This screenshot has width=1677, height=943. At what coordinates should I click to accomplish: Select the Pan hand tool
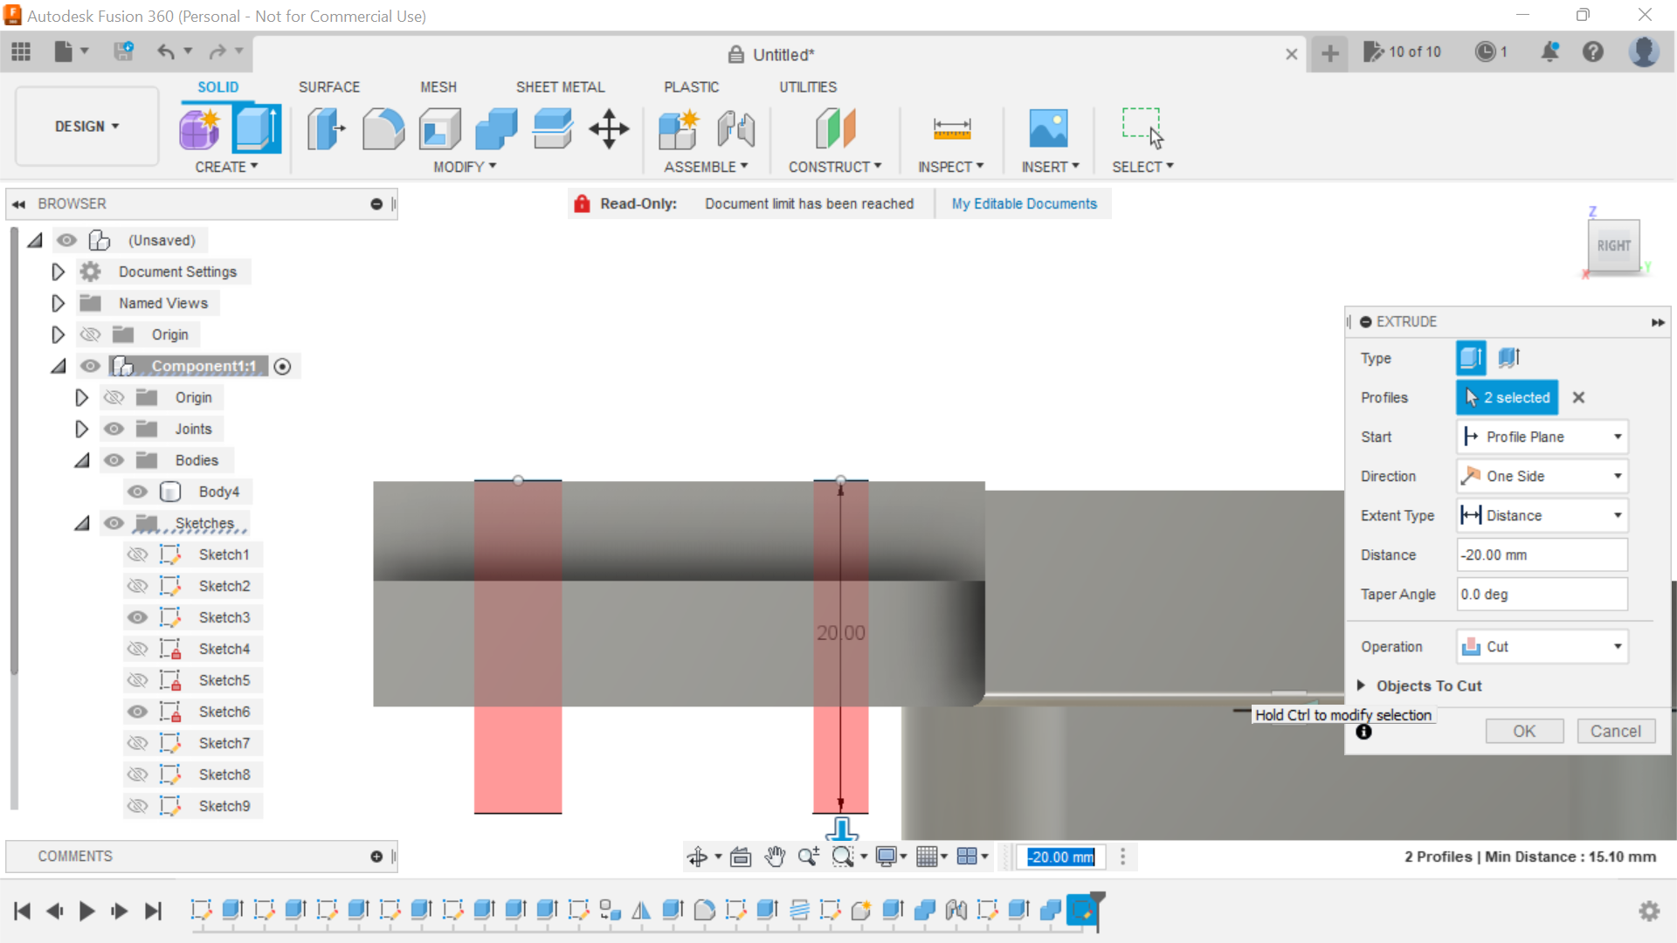(775, 857)
